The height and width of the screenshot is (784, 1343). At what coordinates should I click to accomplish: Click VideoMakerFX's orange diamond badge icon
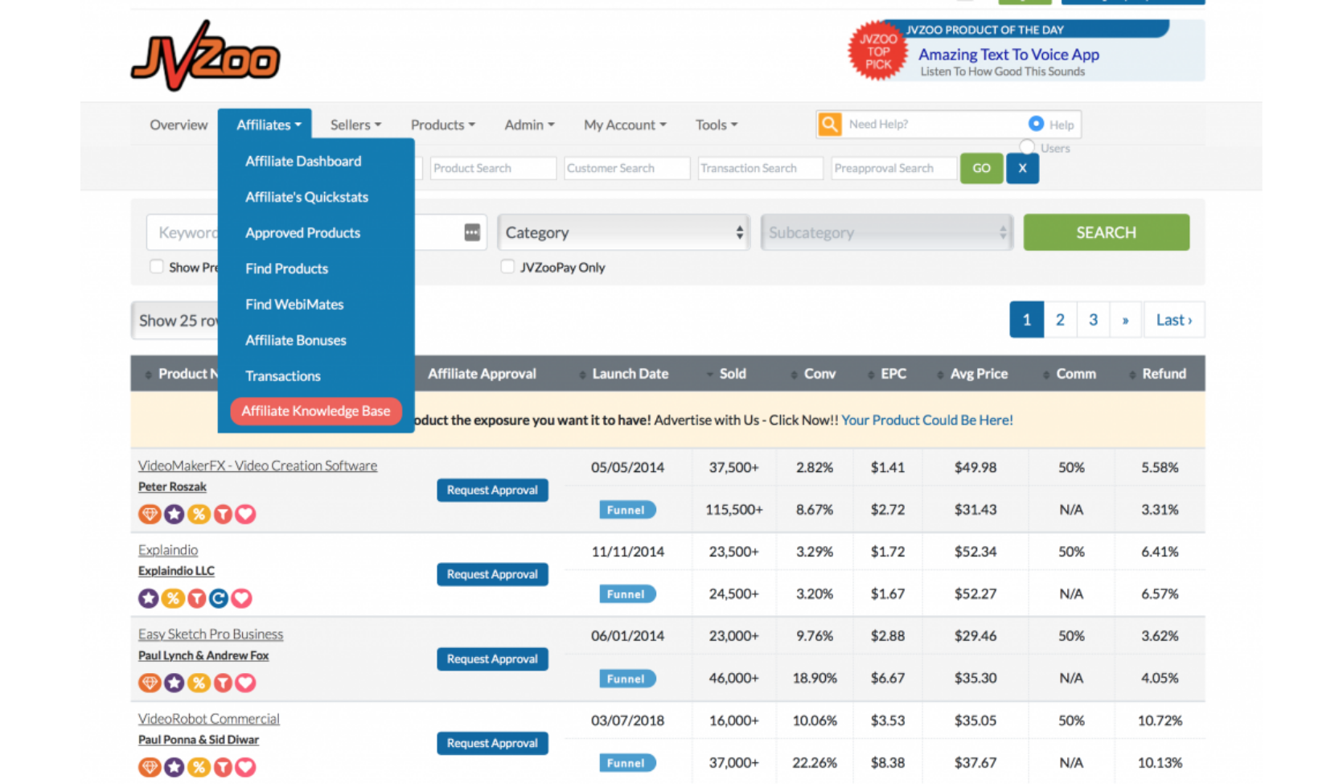[x=149, y=514]
